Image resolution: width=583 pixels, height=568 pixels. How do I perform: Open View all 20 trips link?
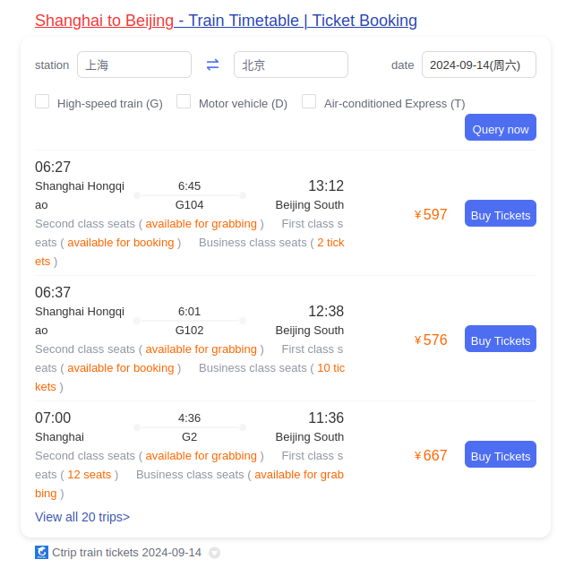click(x=82, y=517)
